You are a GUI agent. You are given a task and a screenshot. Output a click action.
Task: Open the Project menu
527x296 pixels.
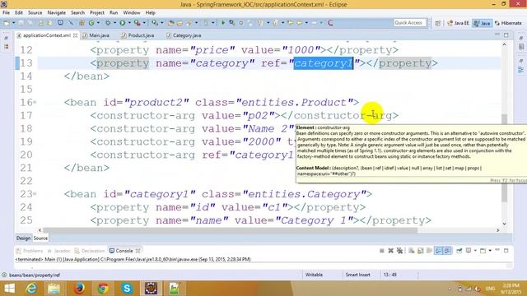[x=97, y=13]
